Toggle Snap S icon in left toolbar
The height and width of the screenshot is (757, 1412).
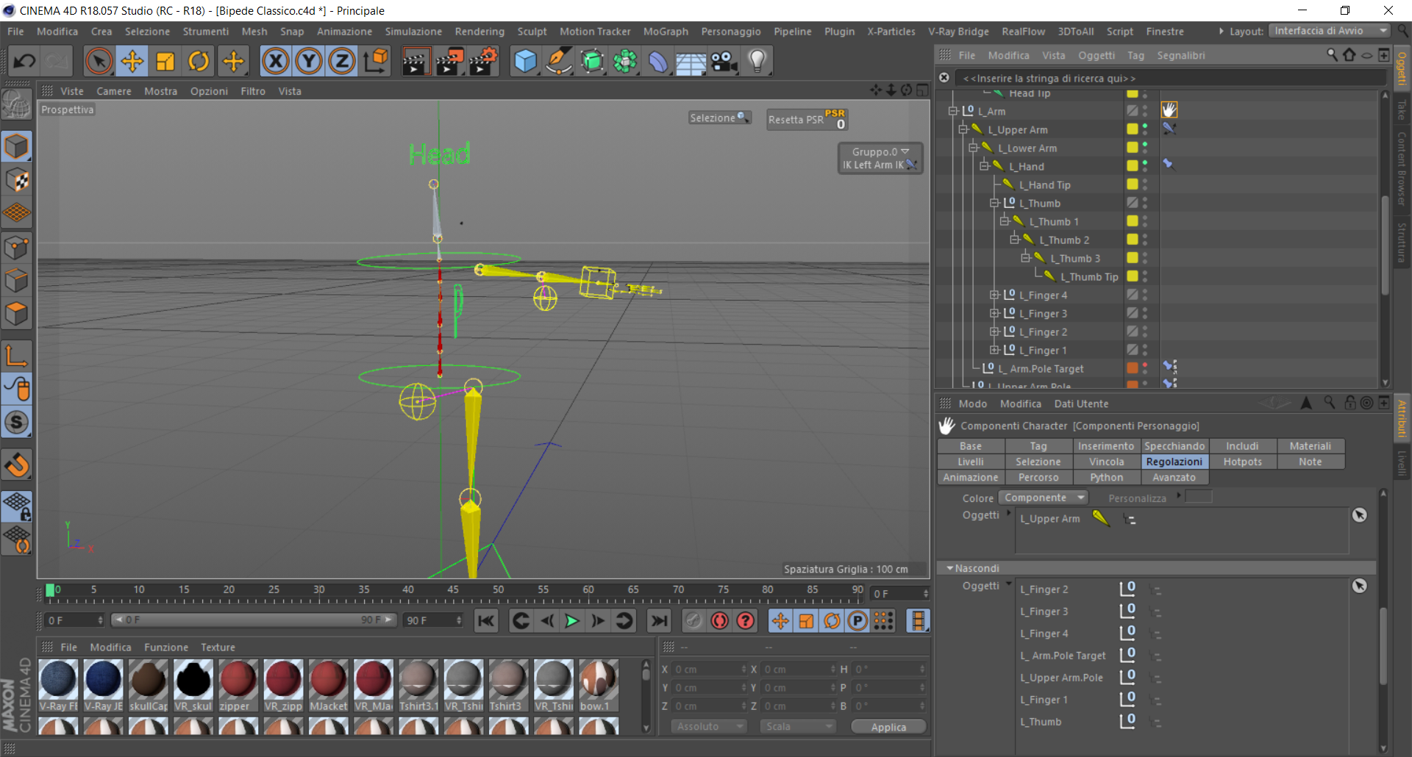coord(16,423)
